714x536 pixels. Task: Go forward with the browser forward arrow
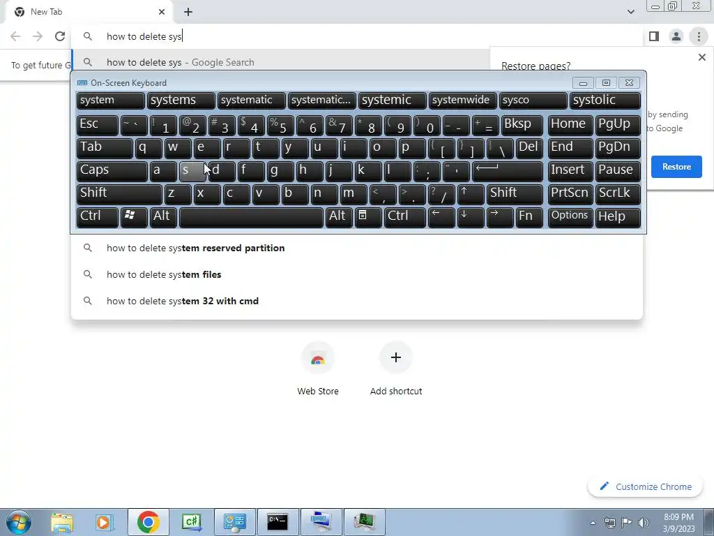click(x=38, y=36)
